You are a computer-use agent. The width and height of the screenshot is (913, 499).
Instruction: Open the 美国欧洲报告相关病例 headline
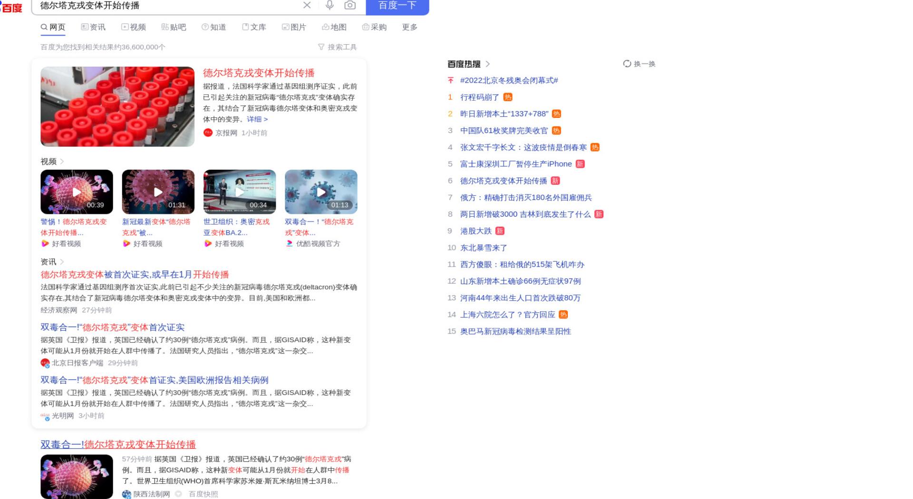pos(155,380)
